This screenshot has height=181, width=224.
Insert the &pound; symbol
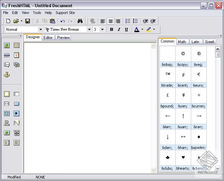[x=168, y=98]
